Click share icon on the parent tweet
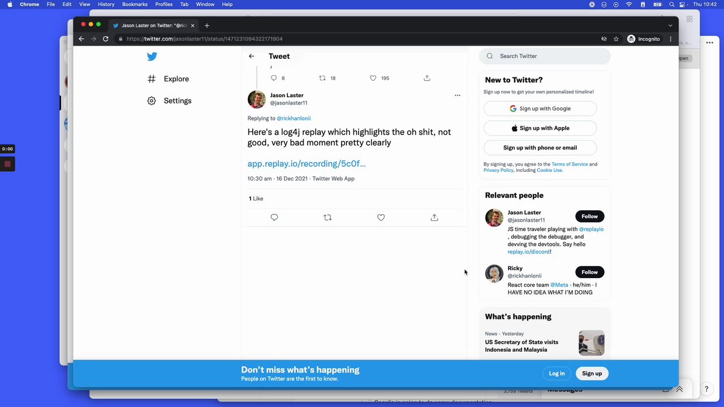724x407 pixels. pos(427,78)
